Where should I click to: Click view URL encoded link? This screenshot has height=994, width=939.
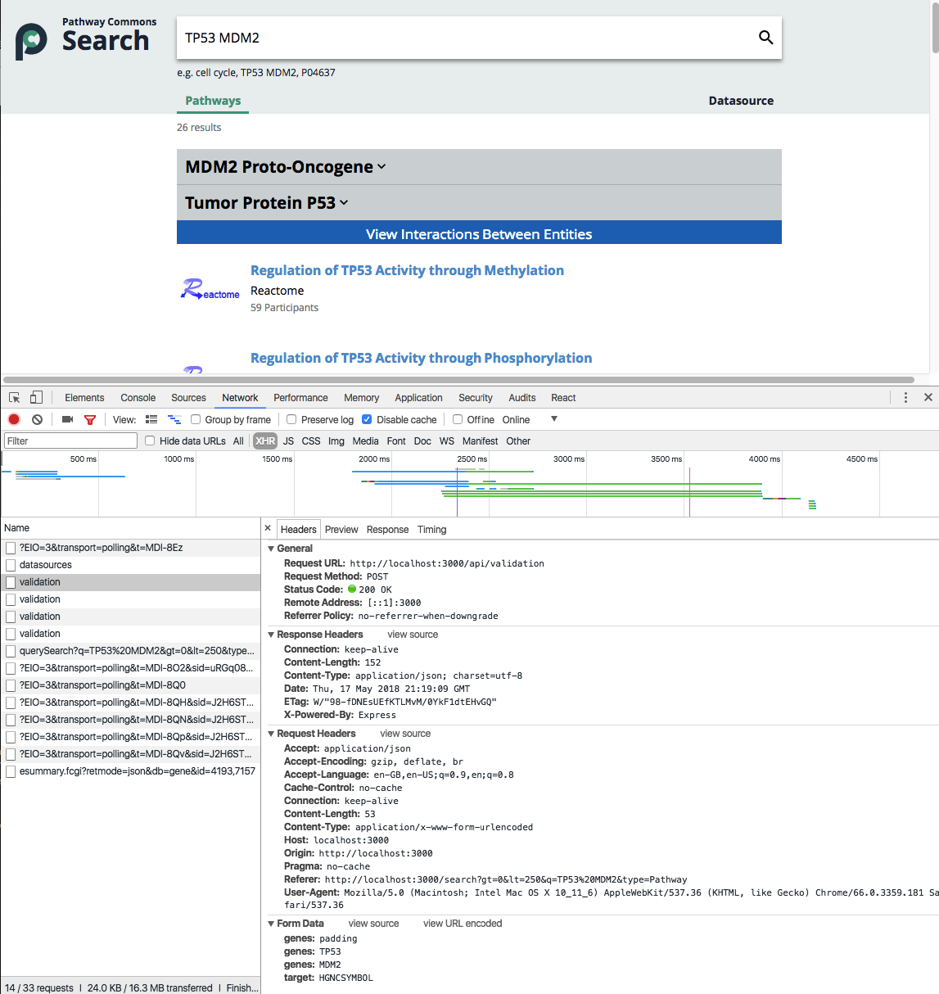[x=463, y=924]
